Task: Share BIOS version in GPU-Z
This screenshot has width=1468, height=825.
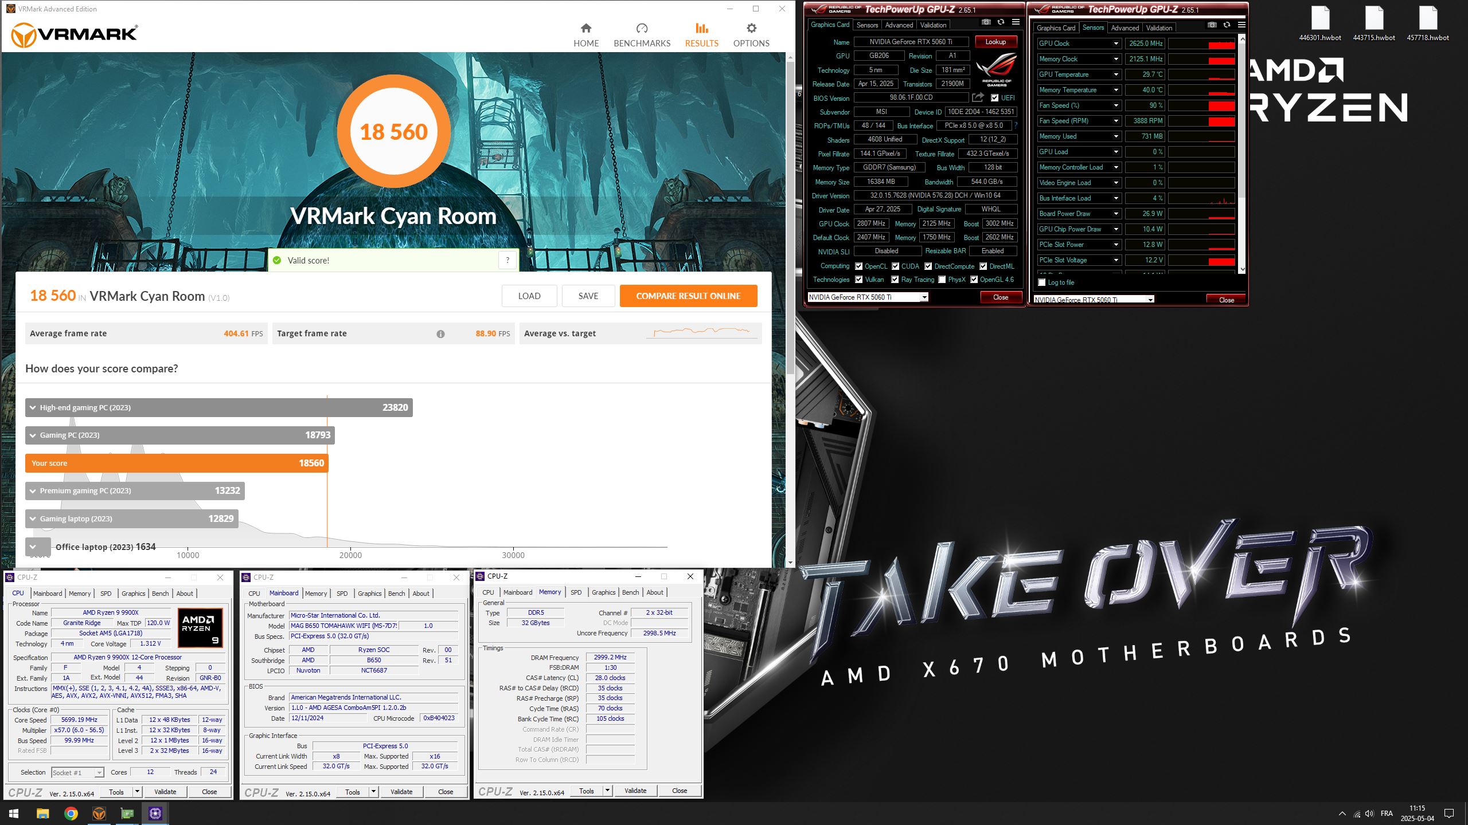Action: (978, 97)
